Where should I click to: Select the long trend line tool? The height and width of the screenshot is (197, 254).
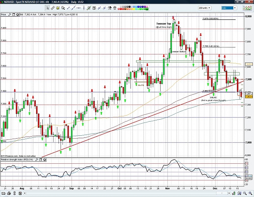[74, 8]
